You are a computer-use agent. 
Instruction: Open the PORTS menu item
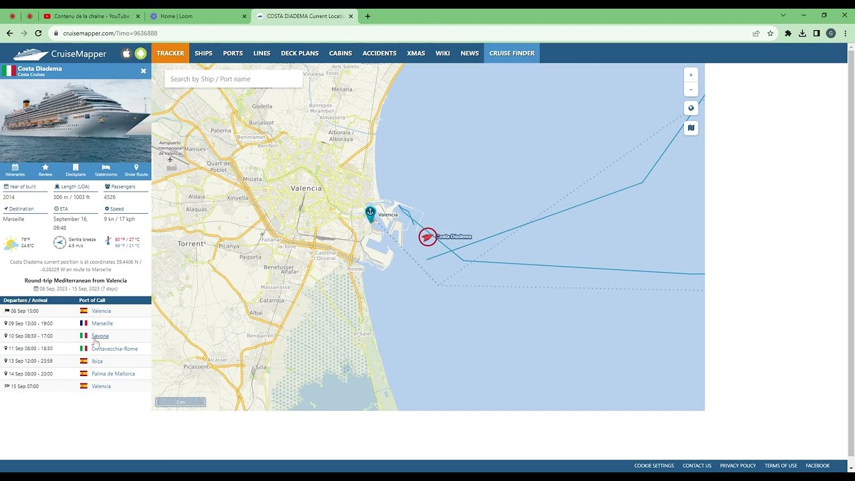point(233,53)
